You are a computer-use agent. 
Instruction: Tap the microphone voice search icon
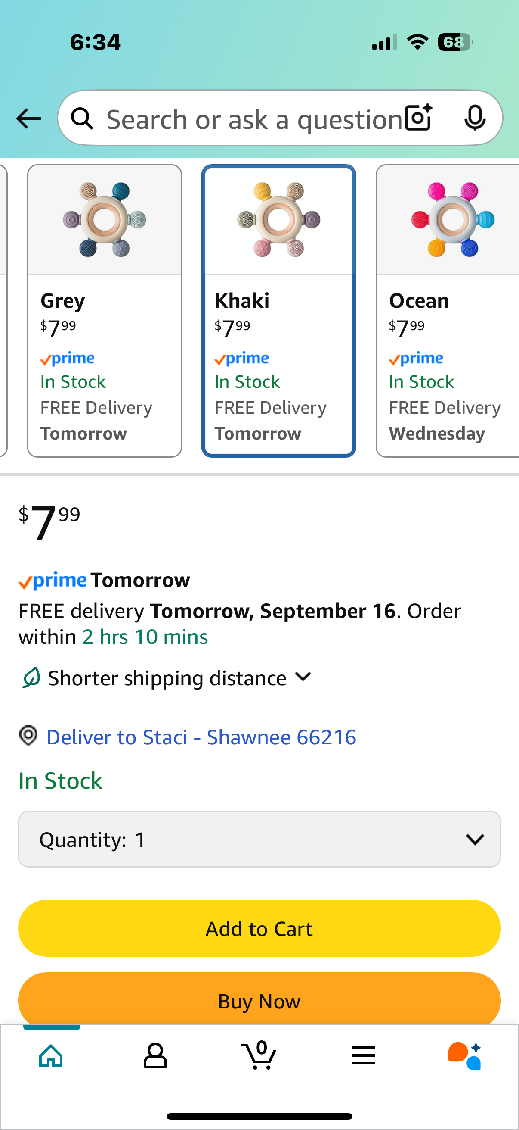[475, 118]
